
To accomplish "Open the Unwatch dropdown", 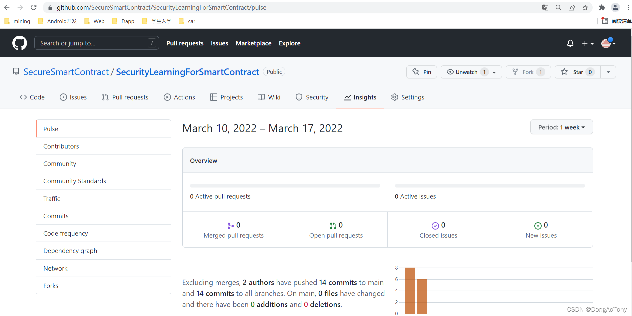I will point(471,72).
